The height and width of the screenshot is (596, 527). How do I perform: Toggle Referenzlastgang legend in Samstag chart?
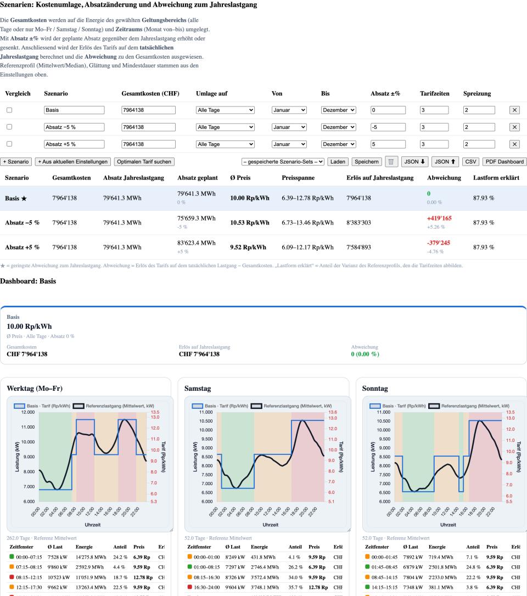(291, 406)
